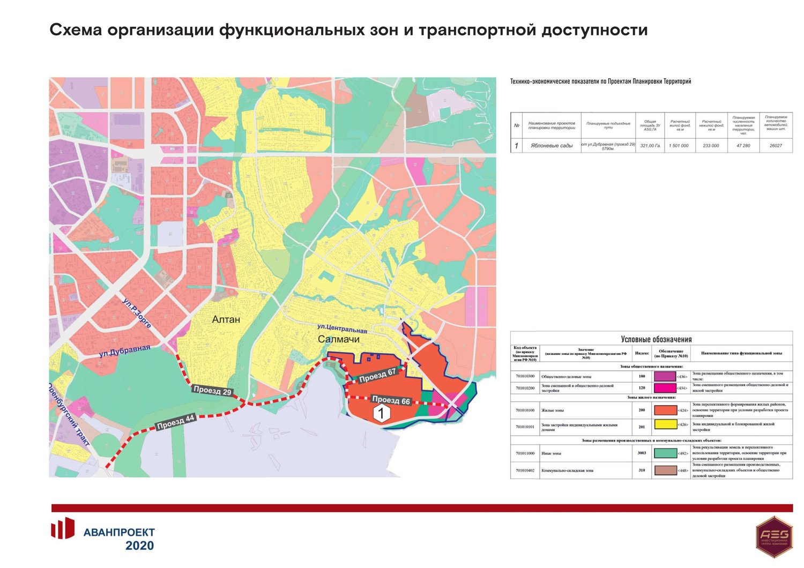Click the AEG hexagonal company emblem
This screenshot has width=804, height=568.
(774, 536)
